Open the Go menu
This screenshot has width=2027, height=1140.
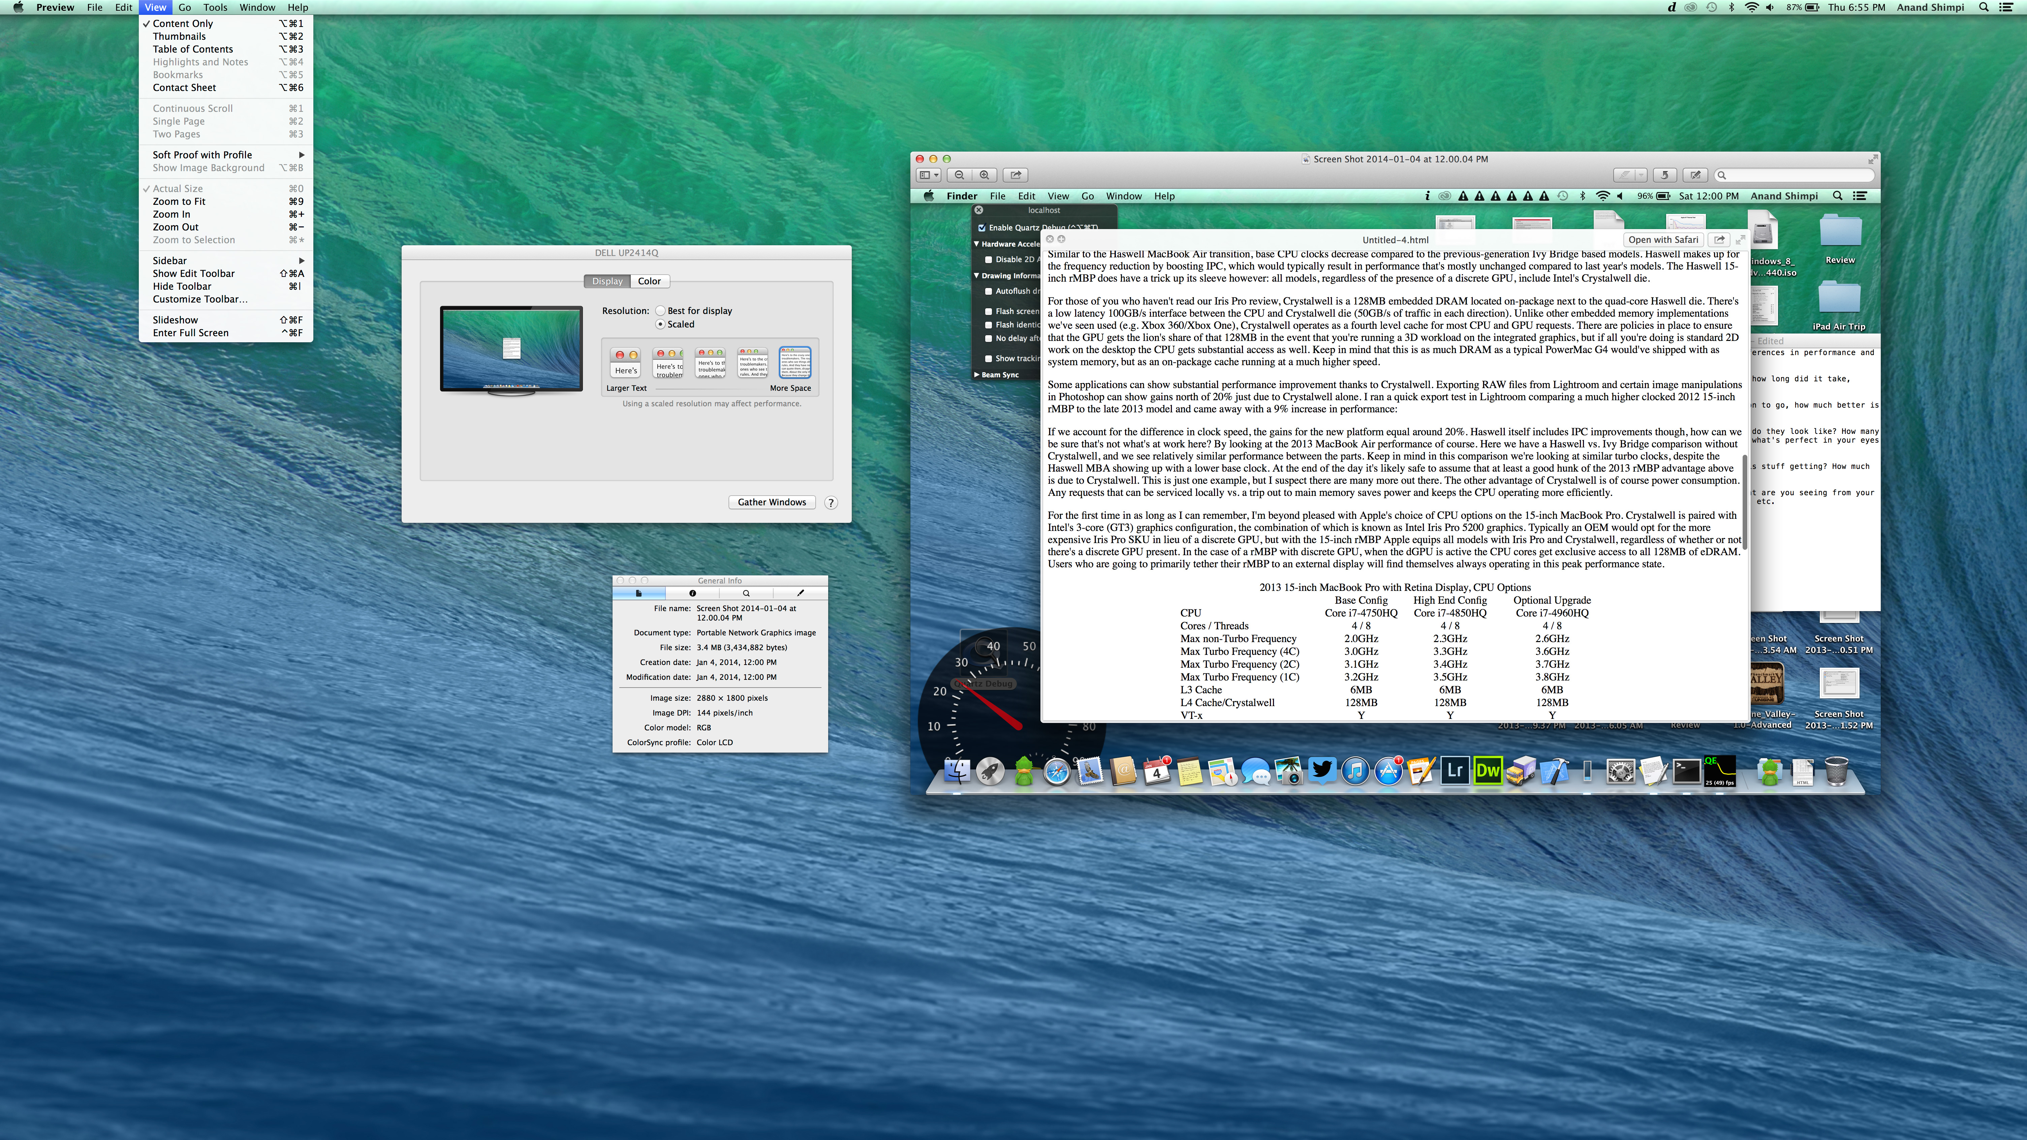pos(185,7)
